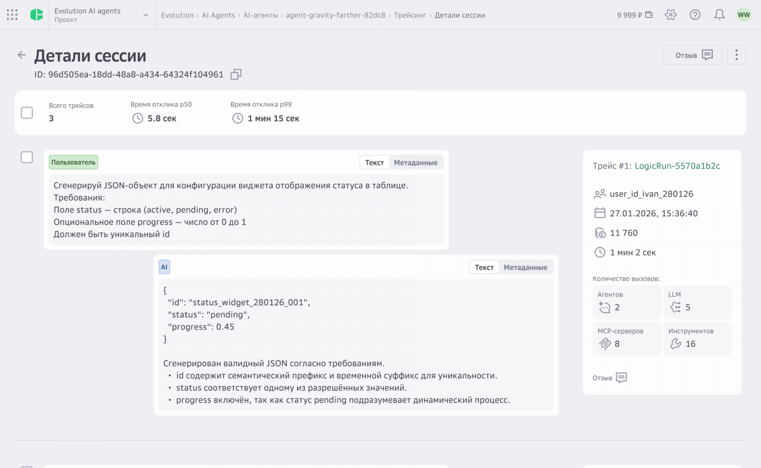Open trace link LogicRun-5570a1b2c
This screenshot has height=468, width=761.
coord(677,166)
